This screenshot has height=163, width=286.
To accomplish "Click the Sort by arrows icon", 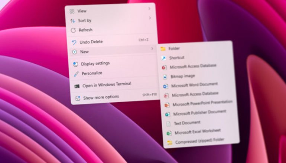I will pos(72,21).
